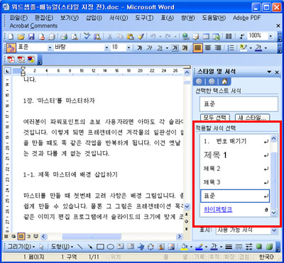The height and width of the screenshot is (263, 284).
Task: Click the Print icon in the toolbar
Action: point(64,36)
